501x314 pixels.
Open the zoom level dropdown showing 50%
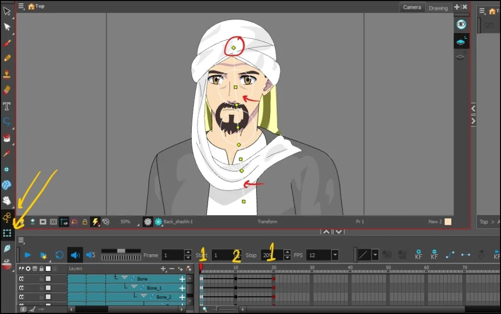click(126, 221)
